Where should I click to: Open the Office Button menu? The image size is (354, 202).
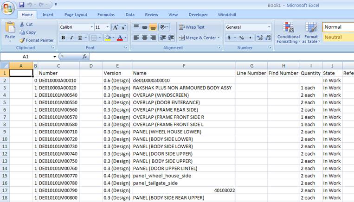[8, 8]
